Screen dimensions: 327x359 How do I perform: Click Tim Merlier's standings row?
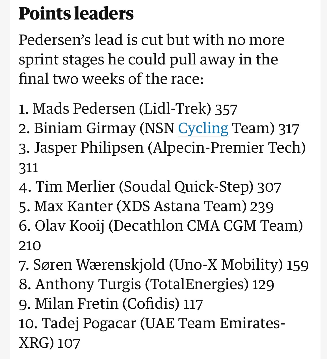pos(150,187)
